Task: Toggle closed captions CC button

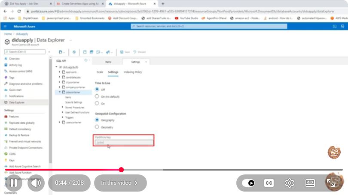Action: pos(269,183)
